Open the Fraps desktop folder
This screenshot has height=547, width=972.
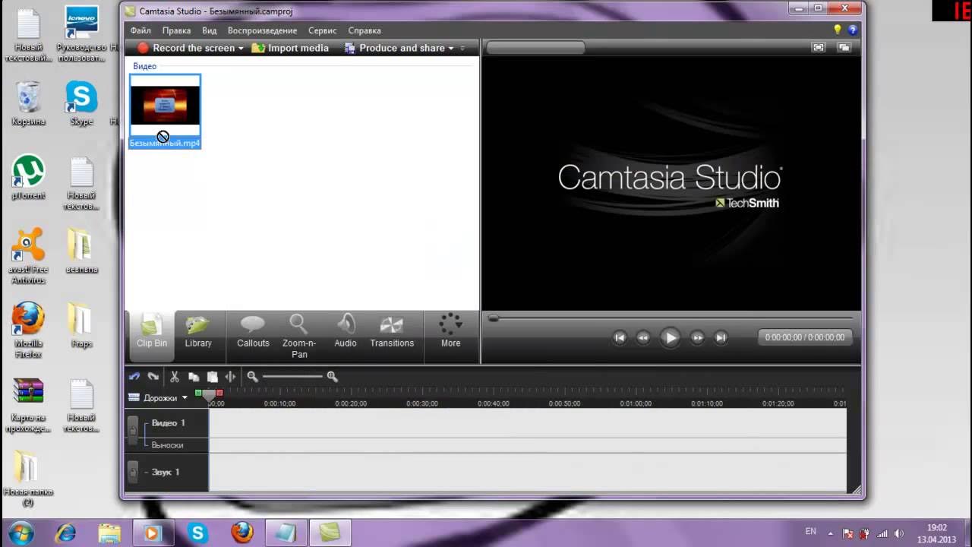coord(81,325)
